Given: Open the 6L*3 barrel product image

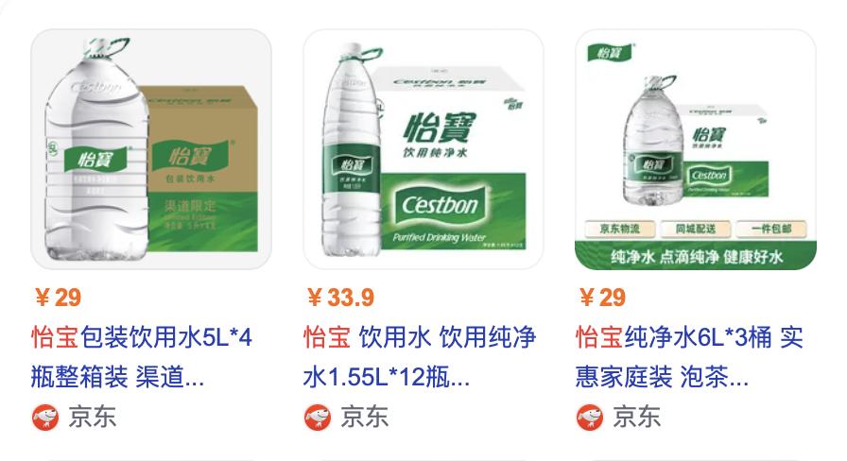Looking at the screenshot, I should pos(696,149).
